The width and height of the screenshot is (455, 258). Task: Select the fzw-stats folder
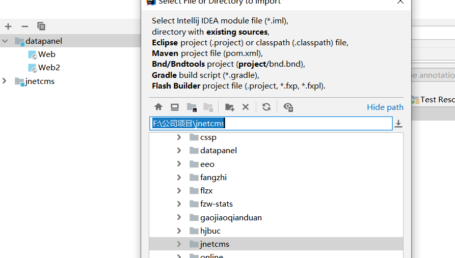(216, 204)
